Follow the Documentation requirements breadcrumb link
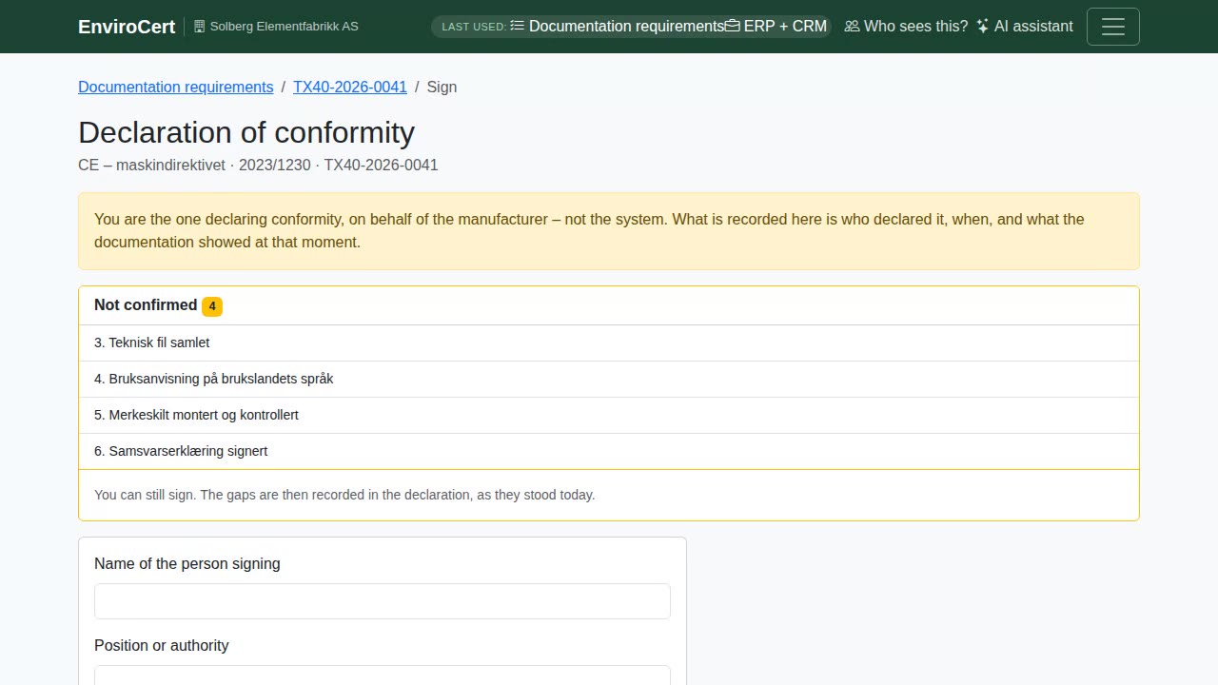This screenshot has height=685, width=1218. coord(175,87)
